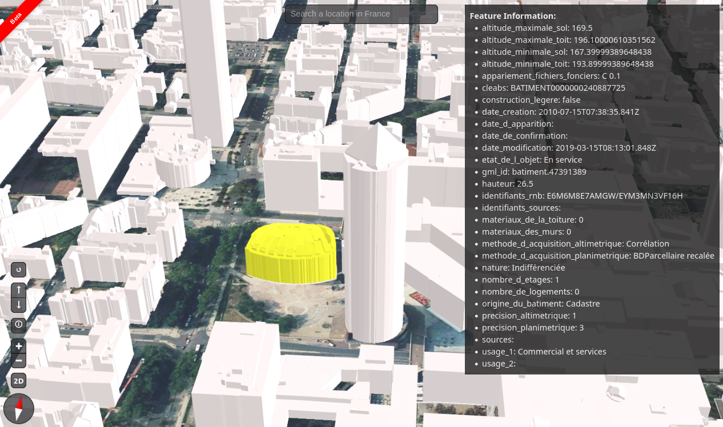
Task: Focus the 'Search a location in France' field
Action: tap(361, 14)
